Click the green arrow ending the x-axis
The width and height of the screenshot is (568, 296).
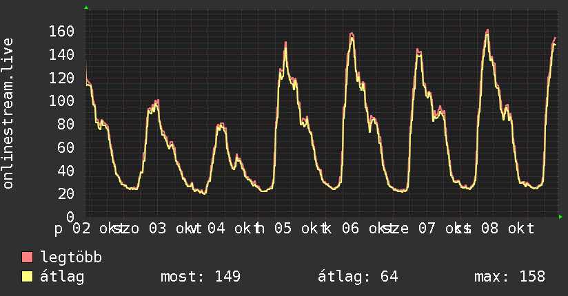(560, 217)
